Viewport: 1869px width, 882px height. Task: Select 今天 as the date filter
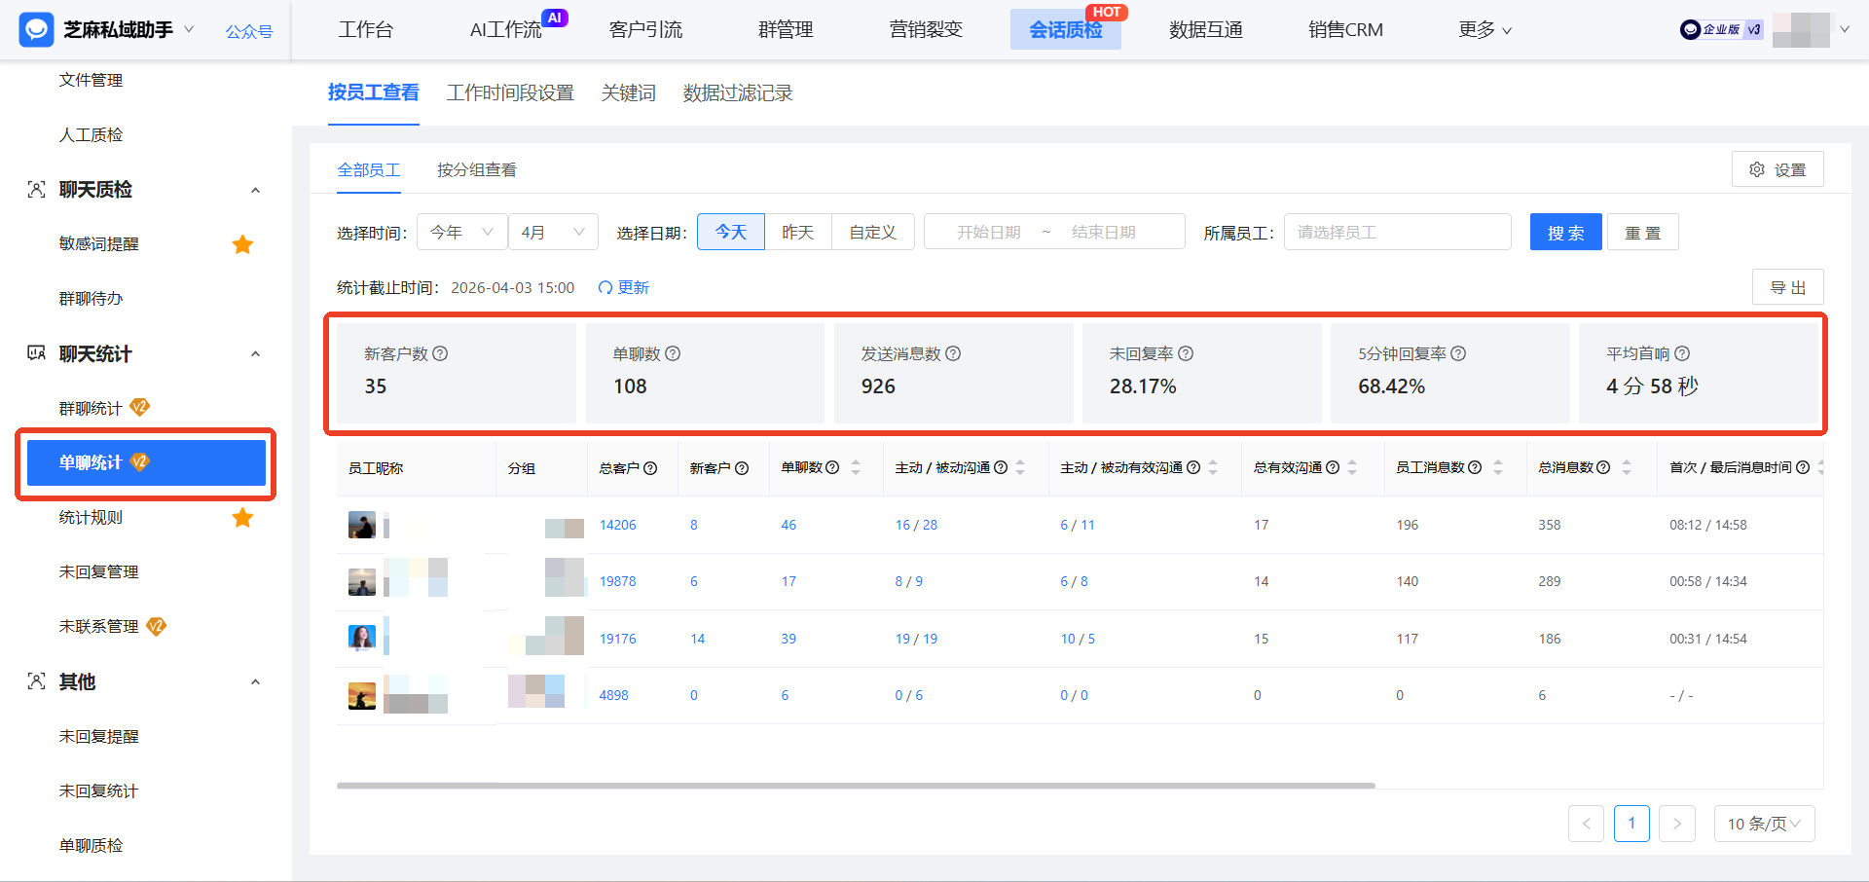(x=730, y=231)
